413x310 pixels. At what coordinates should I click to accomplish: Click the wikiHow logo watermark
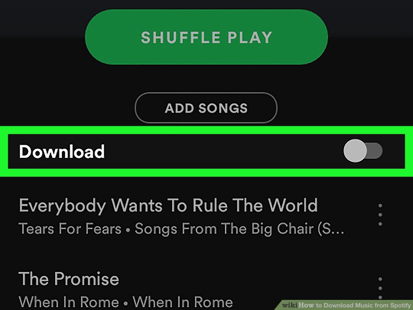tap(298, 305)
